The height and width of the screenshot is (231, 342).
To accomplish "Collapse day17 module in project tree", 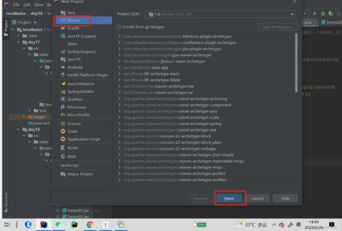I will 18,42.
